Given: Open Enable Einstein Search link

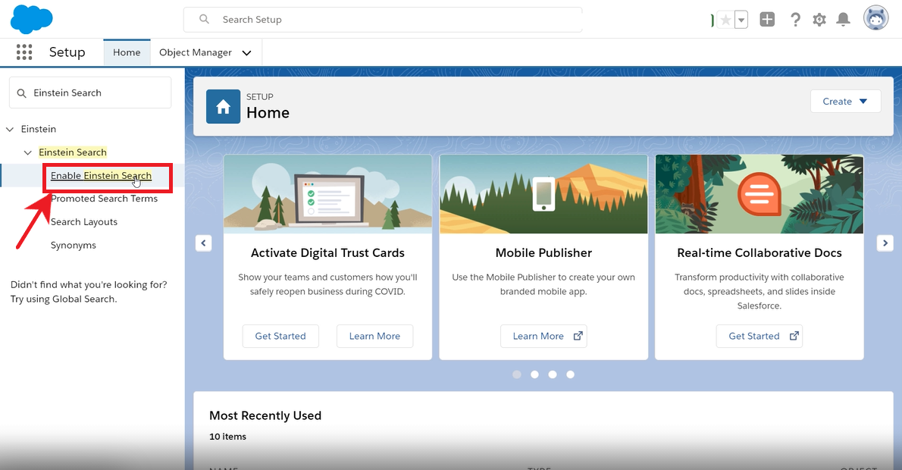Looking at the screenshot, I should point(101,176).
